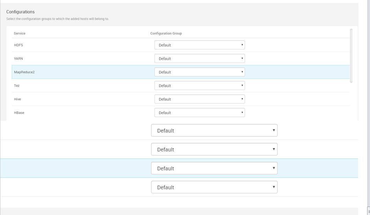The width and height of the screenshot is (370, 215).
Task: Open the YARN configuration group dropdown
Action: point(199,59)
